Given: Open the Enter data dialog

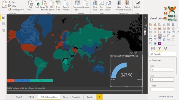Looking at the screenshot, I should click(x=58, y=6).
